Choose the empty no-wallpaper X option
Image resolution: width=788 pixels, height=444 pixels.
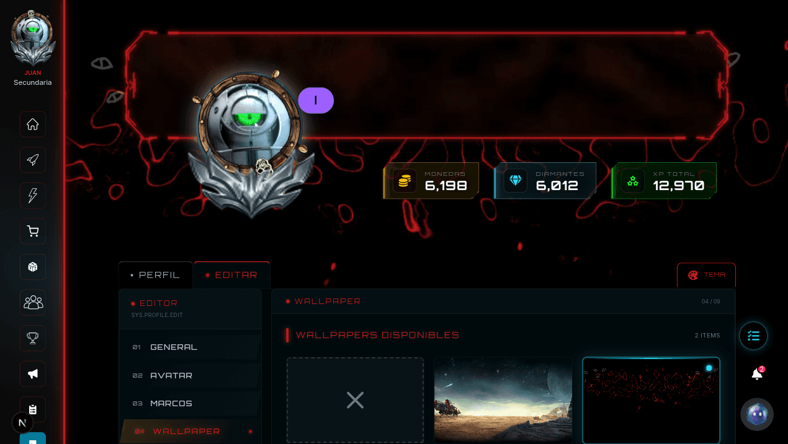355,400
